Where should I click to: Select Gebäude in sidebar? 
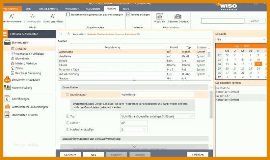[x=30, y=49]
